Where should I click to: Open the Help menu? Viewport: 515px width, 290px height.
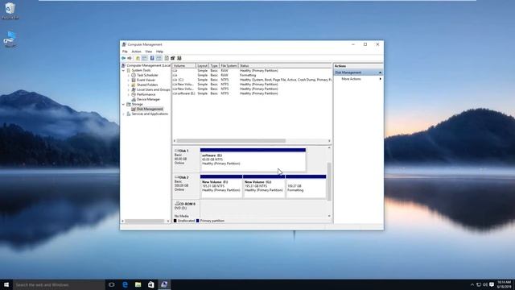[x=159, y=52]
